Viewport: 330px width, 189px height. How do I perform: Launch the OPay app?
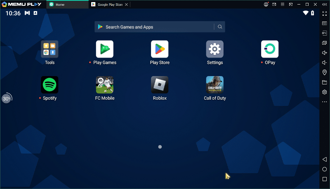click(270, 49)
